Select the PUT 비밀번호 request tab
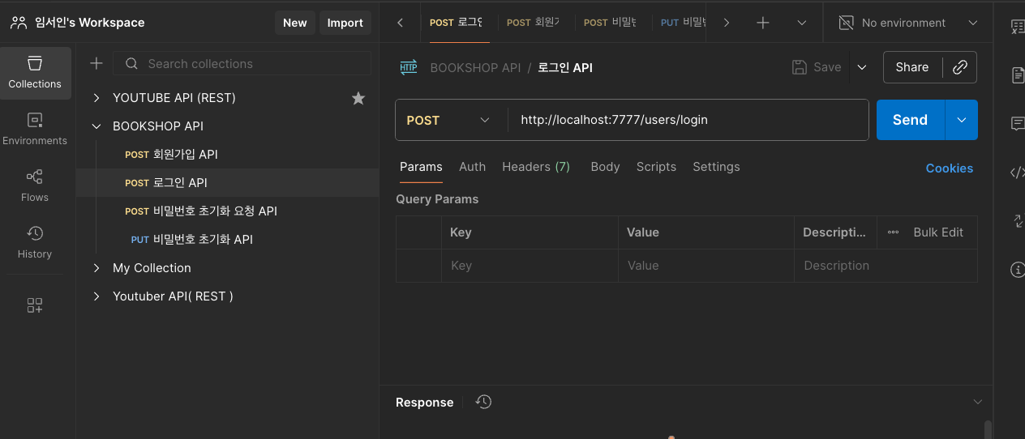 coord(683,23)
